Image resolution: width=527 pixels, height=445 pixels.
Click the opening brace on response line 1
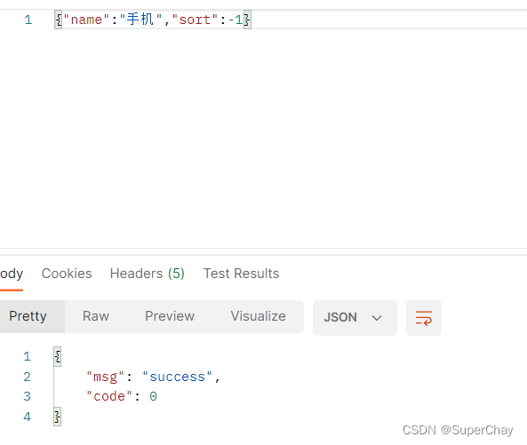[x=58, y=356]
